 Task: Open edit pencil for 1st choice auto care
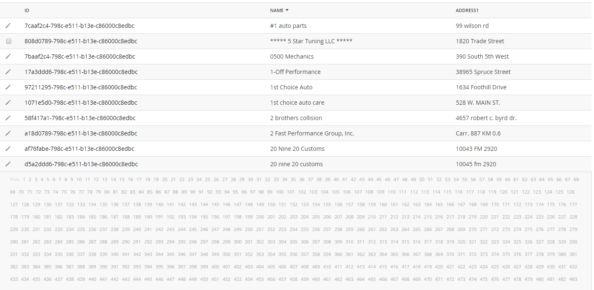coord(8,103)
